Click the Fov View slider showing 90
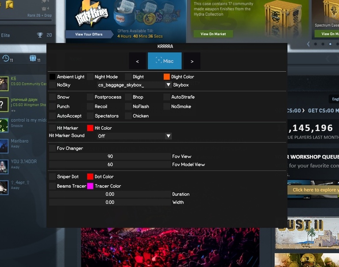339x267 pixels. click(x=110, y=156)
